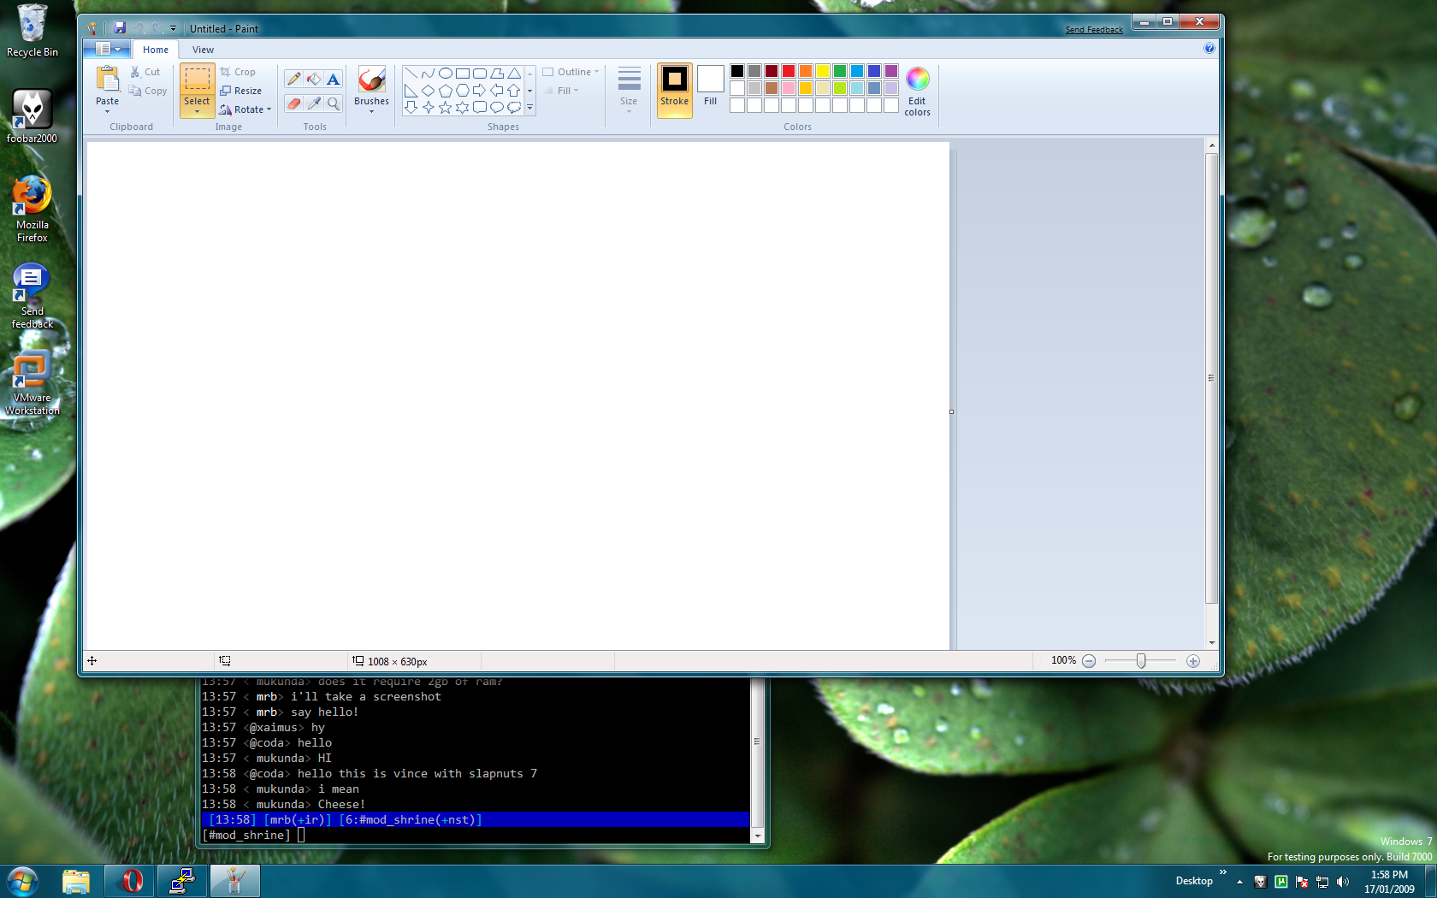Image resolution: width=1437 pixels, height=898 pixels.
Task: Select the right arrow shape
Action: (x=479, y=91)
